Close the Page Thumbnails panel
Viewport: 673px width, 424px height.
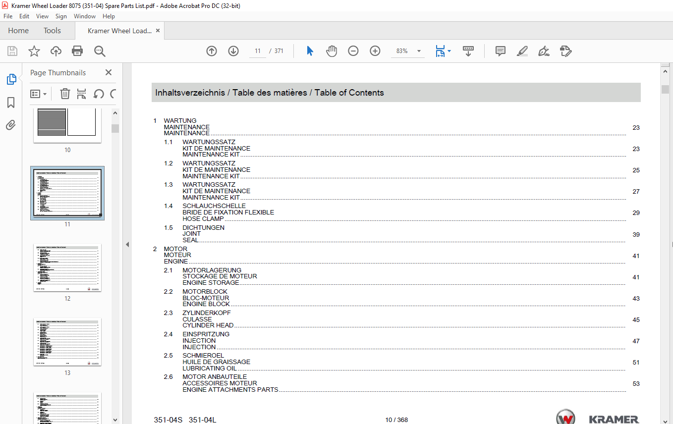pyautogui.click(x=109, y=72)
